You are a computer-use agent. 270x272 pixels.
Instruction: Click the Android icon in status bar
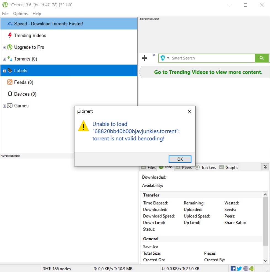point(252,268)
